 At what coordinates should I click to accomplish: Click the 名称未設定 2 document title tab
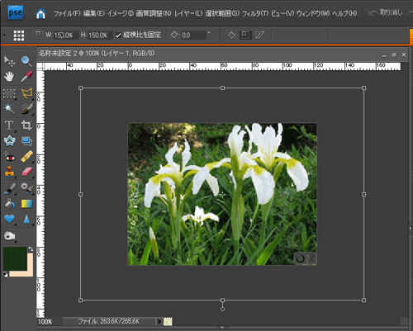coord(97,53)
